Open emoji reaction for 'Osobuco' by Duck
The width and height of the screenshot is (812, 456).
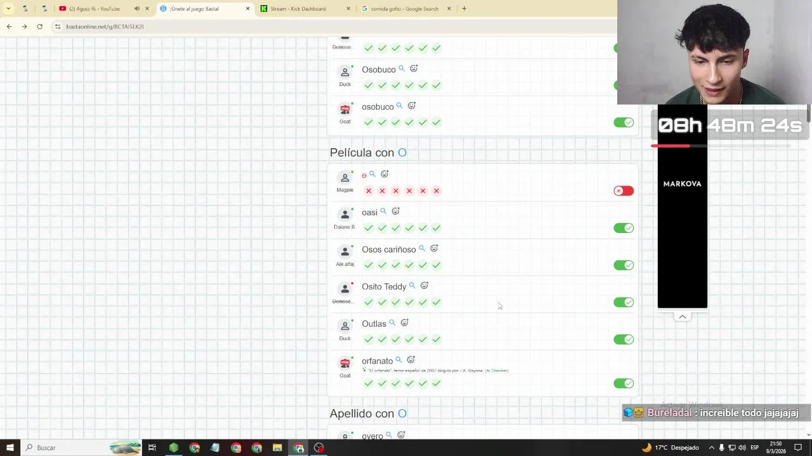414,68
